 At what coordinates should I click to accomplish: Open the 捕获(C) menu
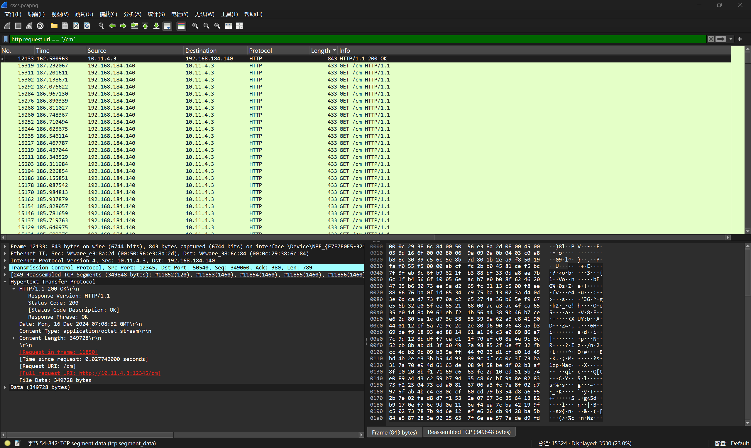click(x=108, y=14)
